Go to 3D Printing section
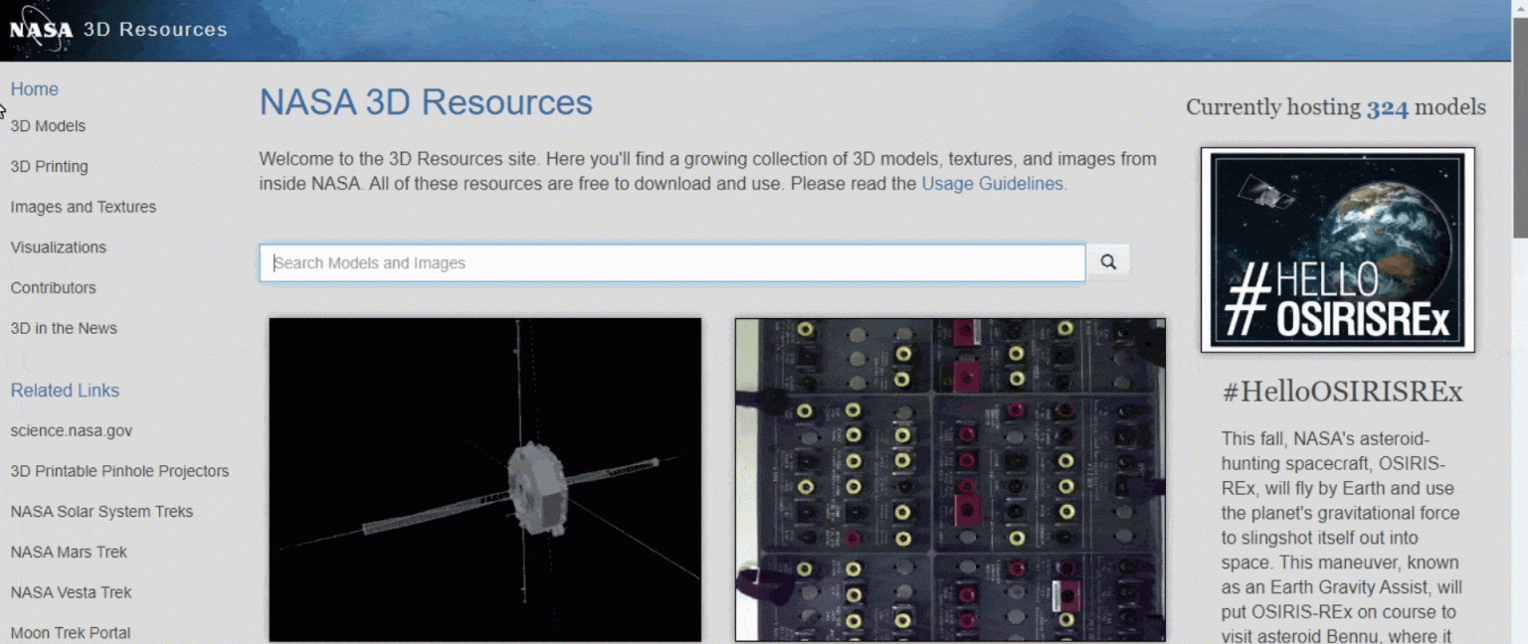This screenshot has width=1528, height=644. pos(49,167)
